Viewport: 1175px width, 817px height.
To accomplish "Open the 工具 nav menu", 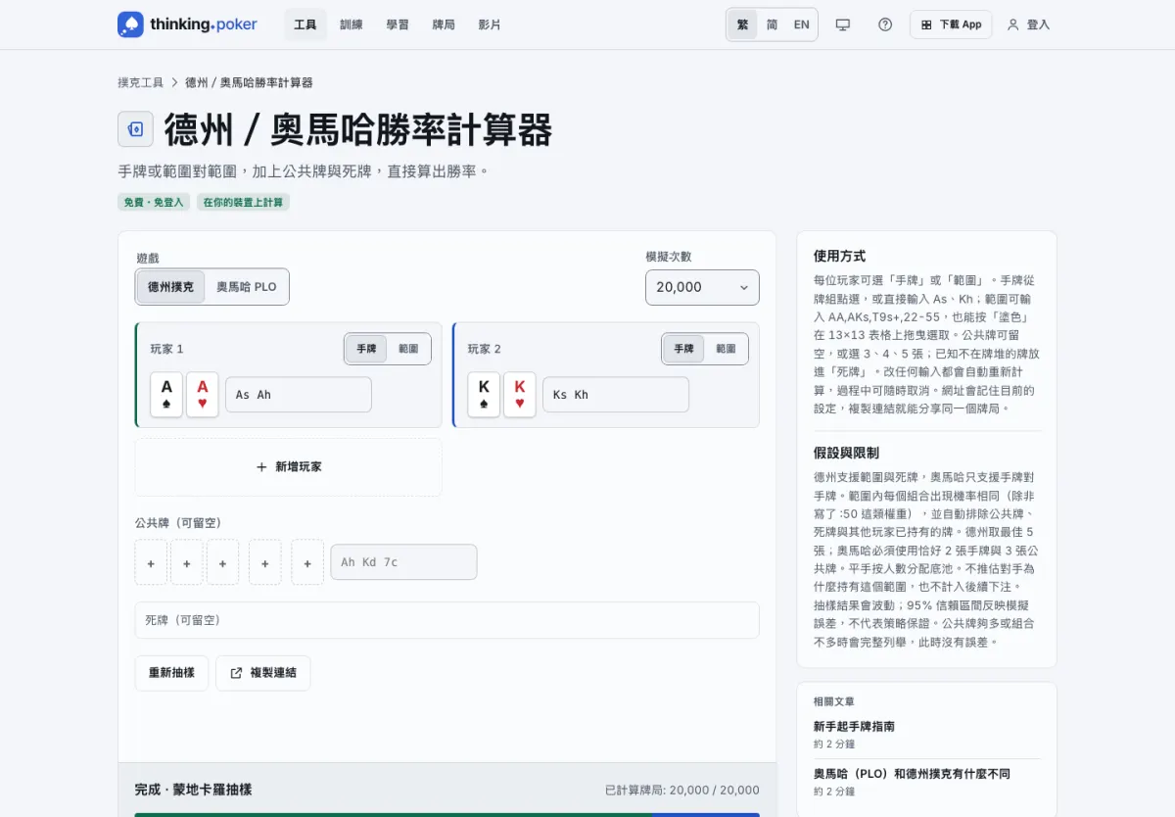I will click(x=305, y=24).
